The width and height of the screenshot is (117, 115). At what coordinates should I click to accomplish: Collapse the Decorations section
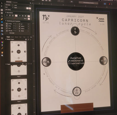coord(5,13)
